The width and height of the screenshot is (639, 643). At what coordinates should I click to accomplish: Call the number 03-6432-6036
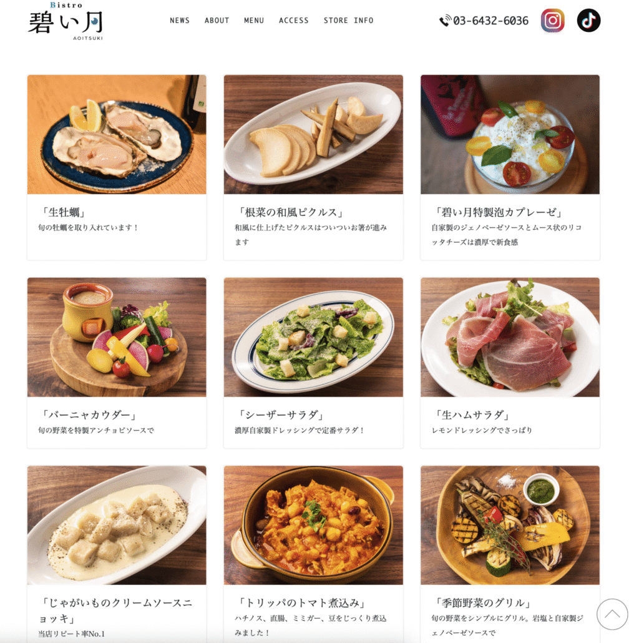click(490, 21)
